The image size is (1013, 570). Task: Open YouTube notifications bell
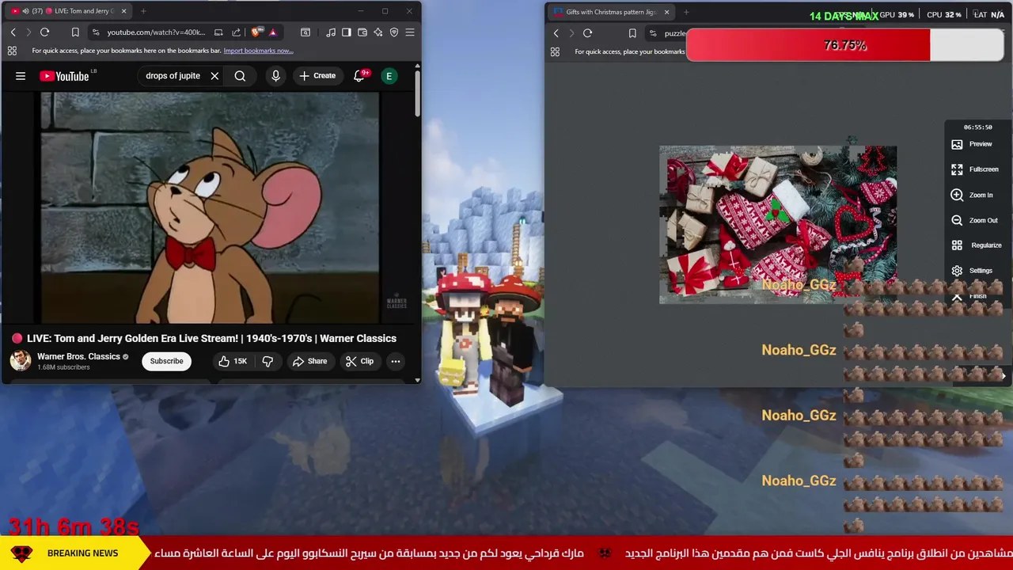point(359,76)
